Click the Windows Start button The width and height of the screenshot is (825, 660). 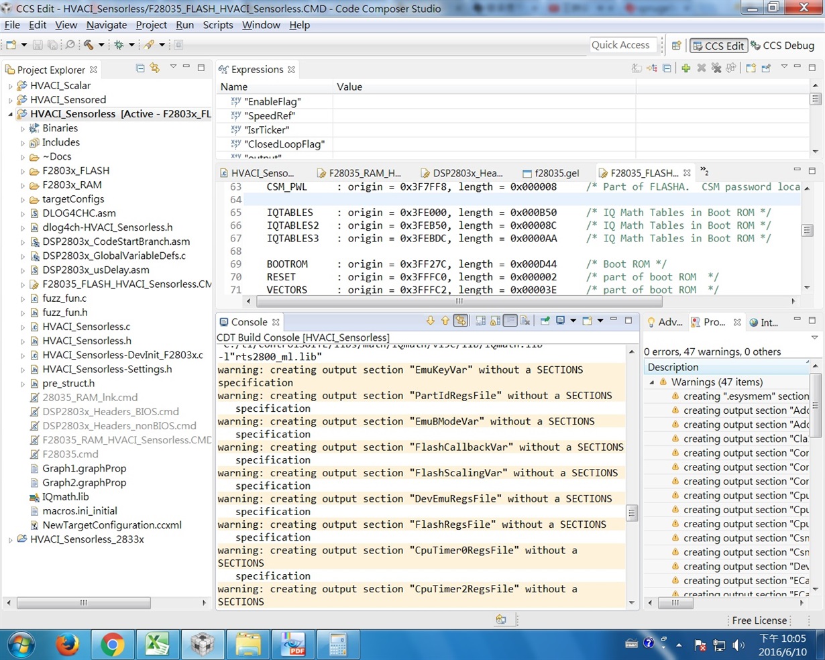(21, 645)
